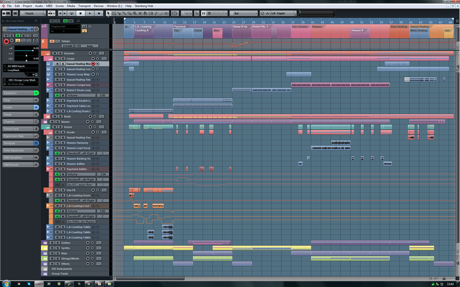Click the horizontal scrollbar under arrangement

click(150, 278)
